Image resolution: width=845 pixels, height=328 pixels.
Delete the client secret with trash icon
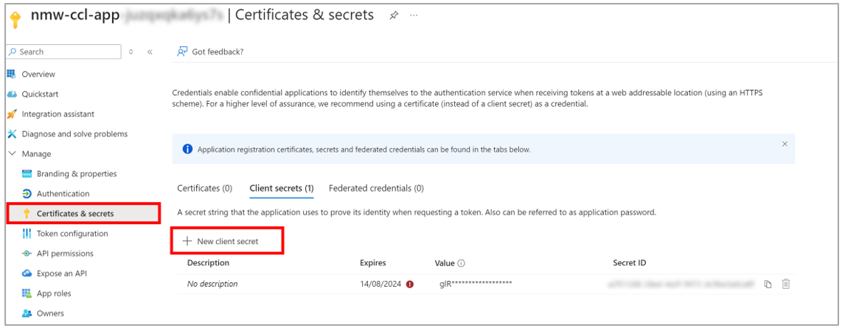point(786,284)
